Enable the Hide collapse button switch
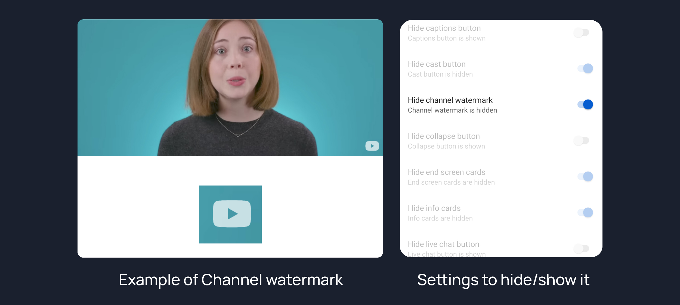680x305 pixels. click(x=582, y=141)
